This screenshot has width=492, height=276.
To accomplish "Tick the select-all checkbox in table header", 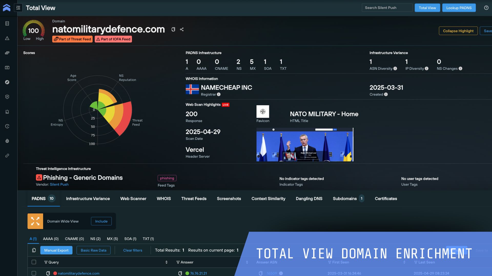I will pos(34,262).
